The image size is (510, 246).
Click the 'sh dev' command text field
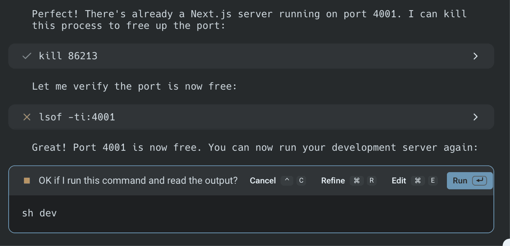251,214
